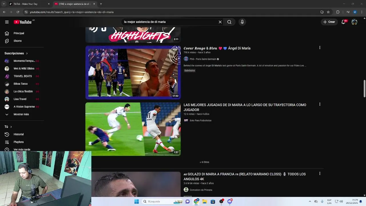Open more options for LAS MEJORES JUGADAS video
This screenshot has width=366, height=206.
click(x=320, y=104)
